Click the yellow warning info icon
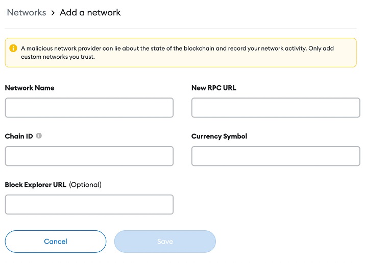This screenshot has height=263, width=365. (13, 48)
